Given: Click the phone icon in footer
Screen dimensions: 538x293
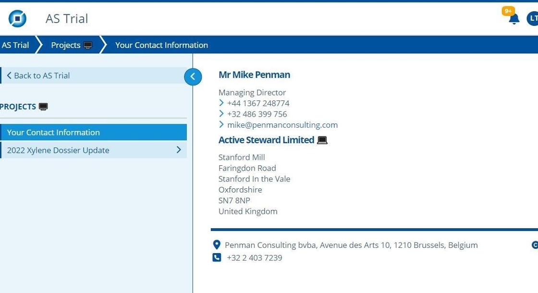Looking at the screenshot, I should coord(217,257).
